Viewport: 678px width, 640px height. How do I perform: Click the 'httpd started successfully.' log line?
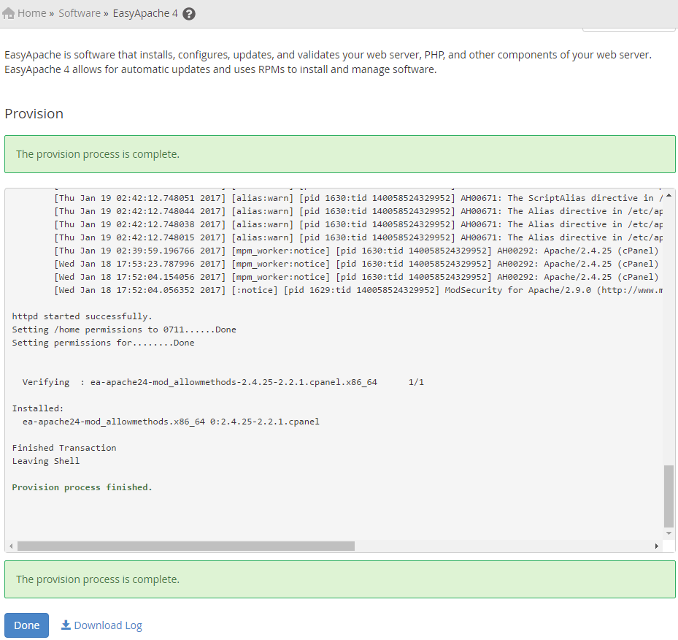pyautogui.click(x=82, y=316)
